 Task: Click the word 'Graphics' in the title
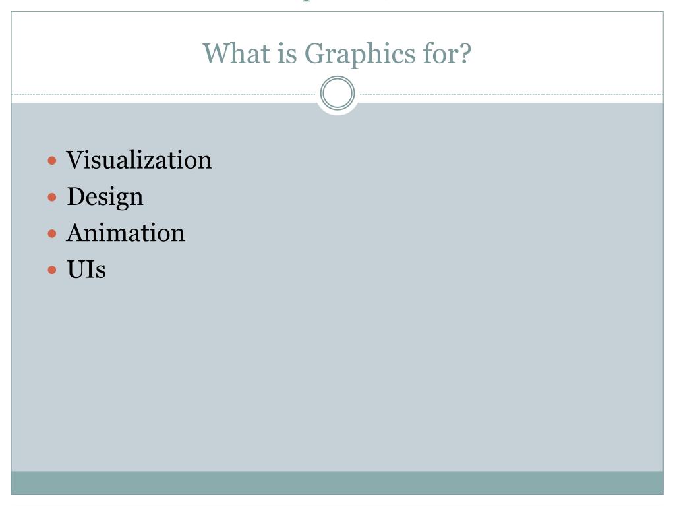pos(360,54)
